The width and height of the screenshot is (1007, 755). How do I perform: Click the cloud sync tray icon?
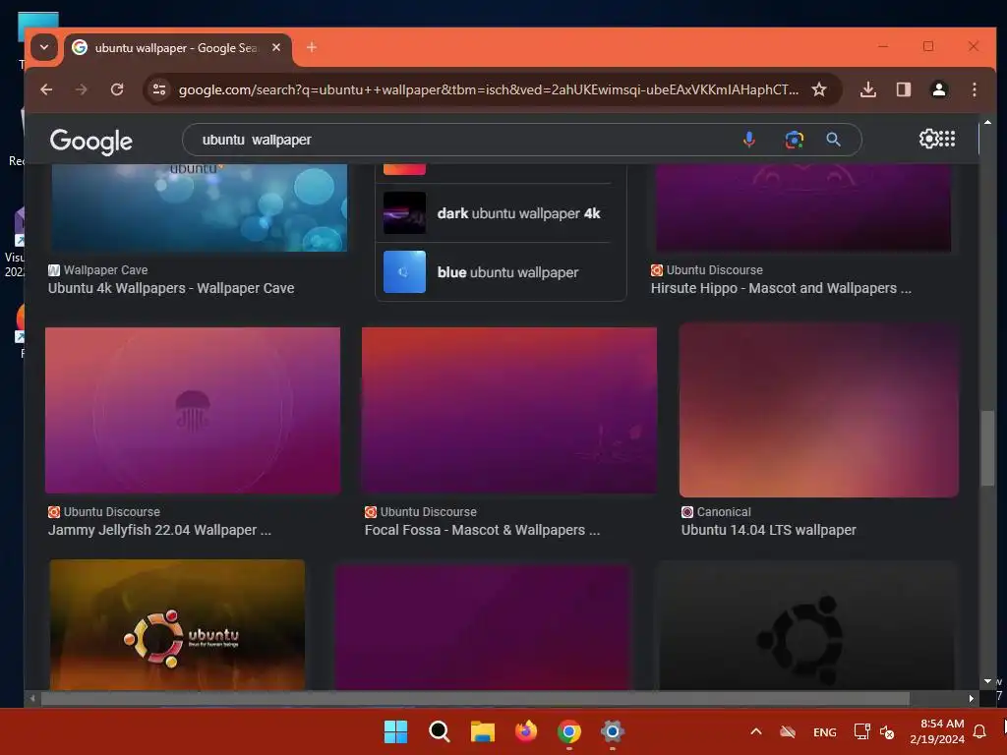coord(788,731)
